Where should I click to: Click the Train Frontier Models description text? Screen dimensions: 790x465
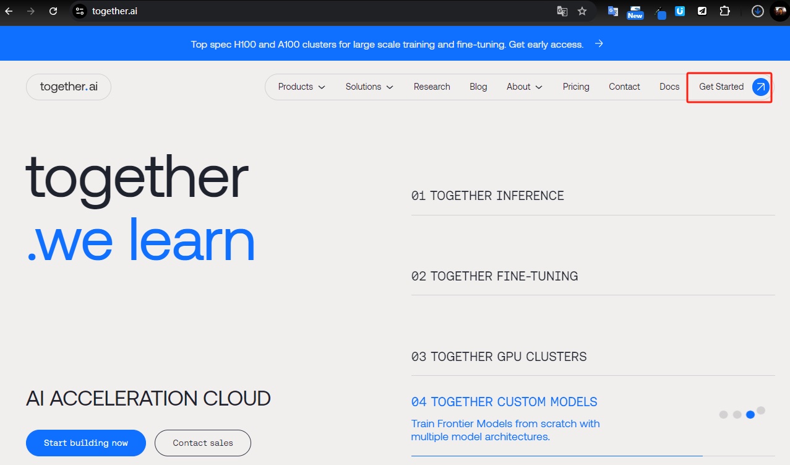(505, 430)
